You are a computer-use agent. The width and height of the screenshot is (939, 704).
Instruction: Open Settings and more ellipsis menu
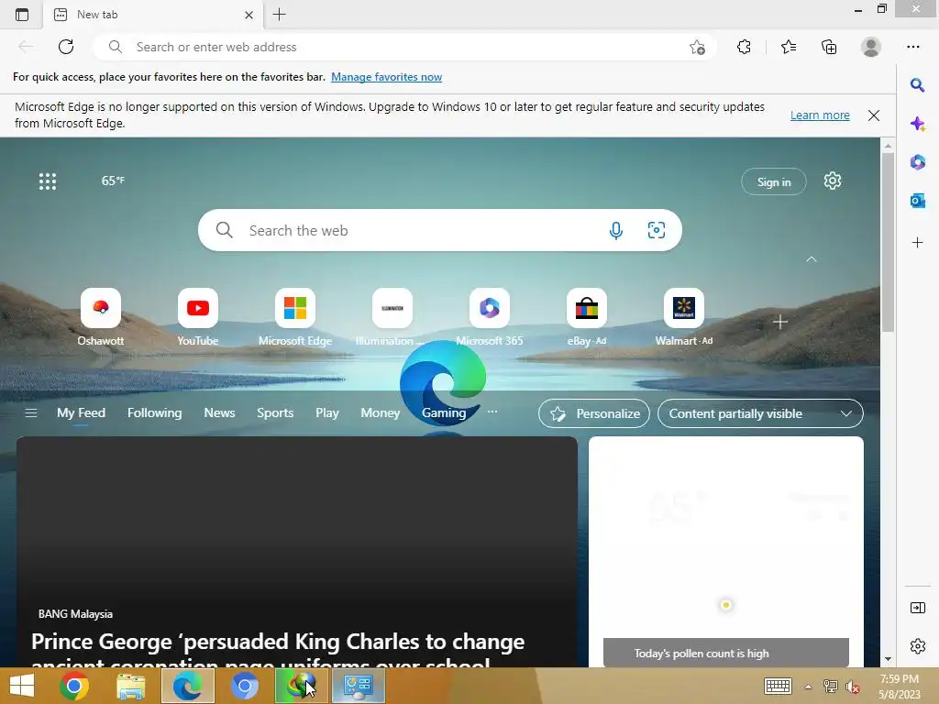pos(912,47)
